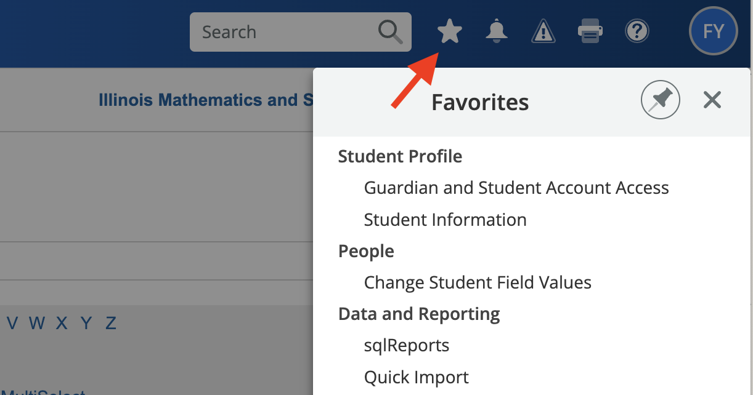This screenshot has width=753, height=395.
Task: Close the Favorites panel
Action: [712, 100]
